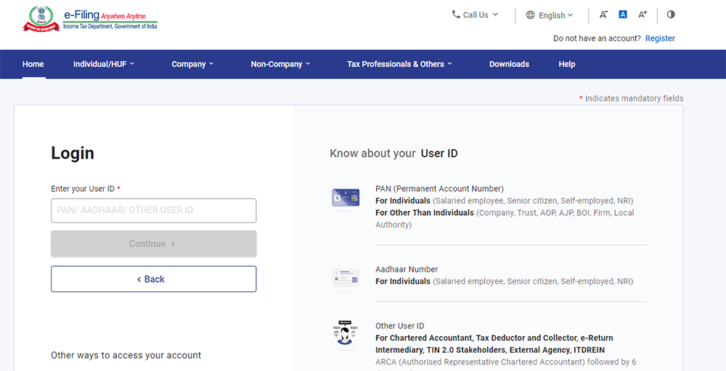Decrease font size with the A- icon
The image size is (726, 371).
(603, 14)
